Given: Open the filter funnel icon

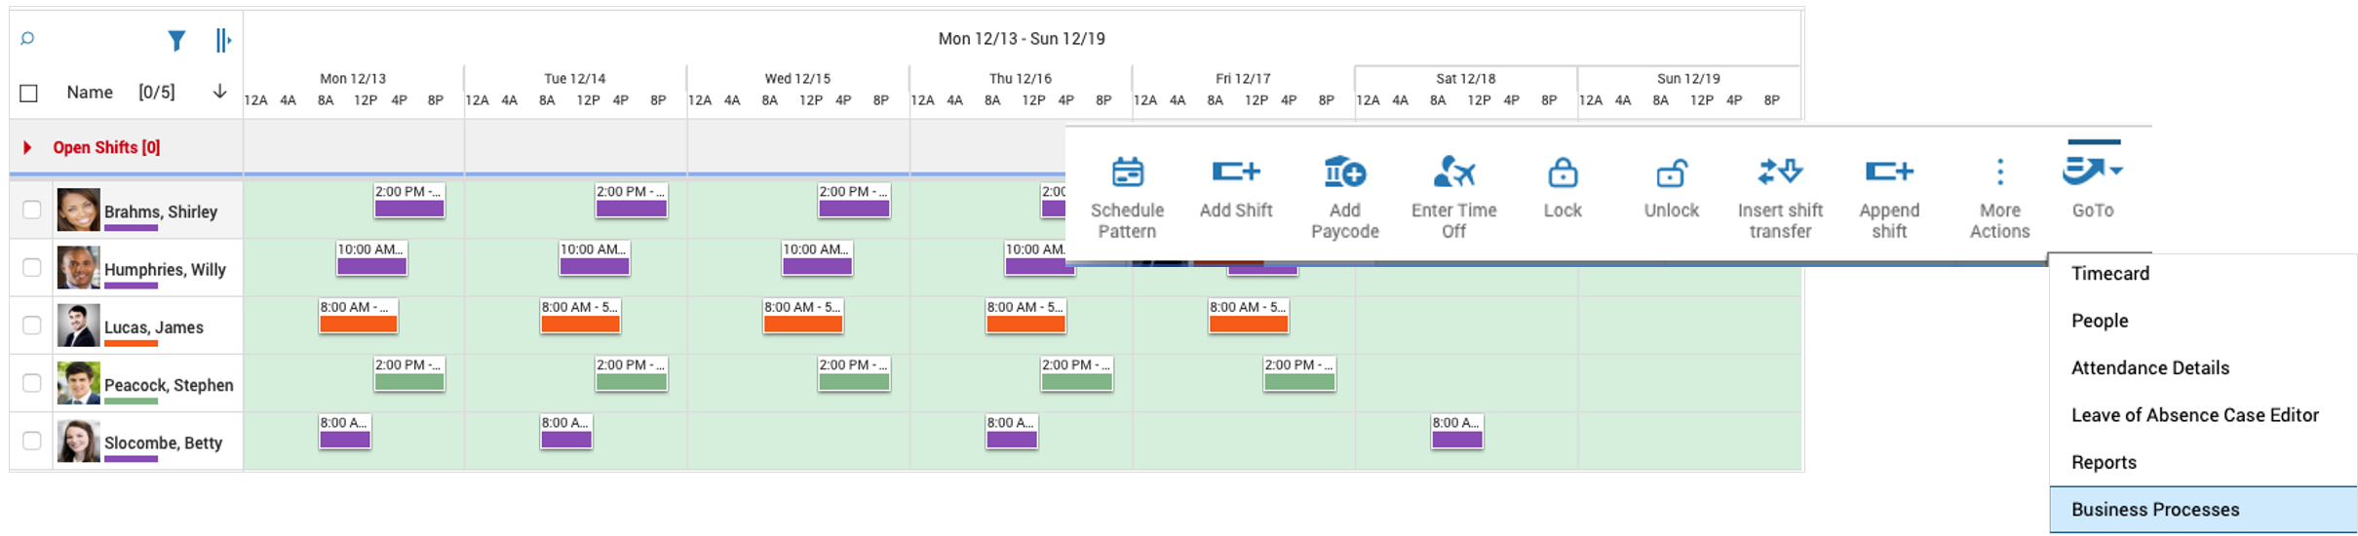Looking at the screenshot, I should (176, 40).
